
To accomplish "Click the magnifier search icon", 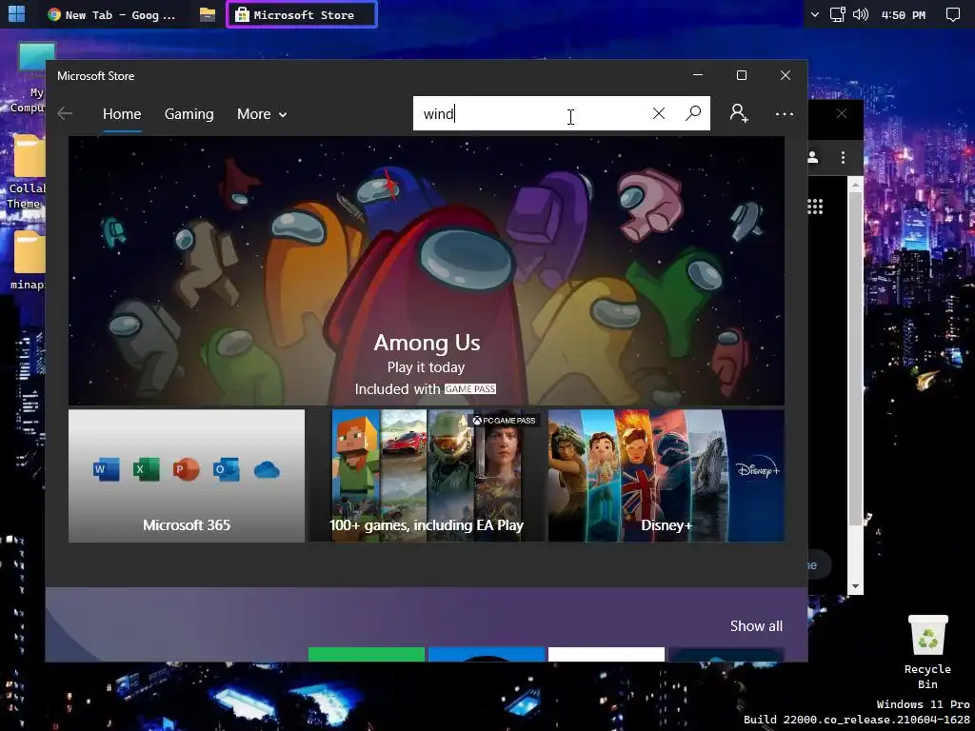I will 693,113.
